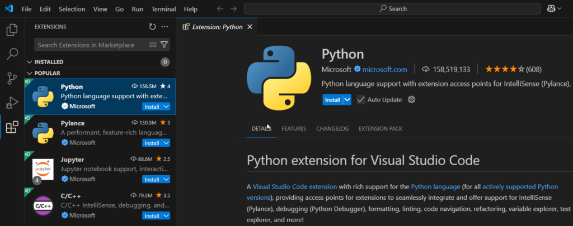The width and height of the screenshot is (573, 226).
Task: Click the filter extensions funnel icon
Action: [x=164, y=45]
